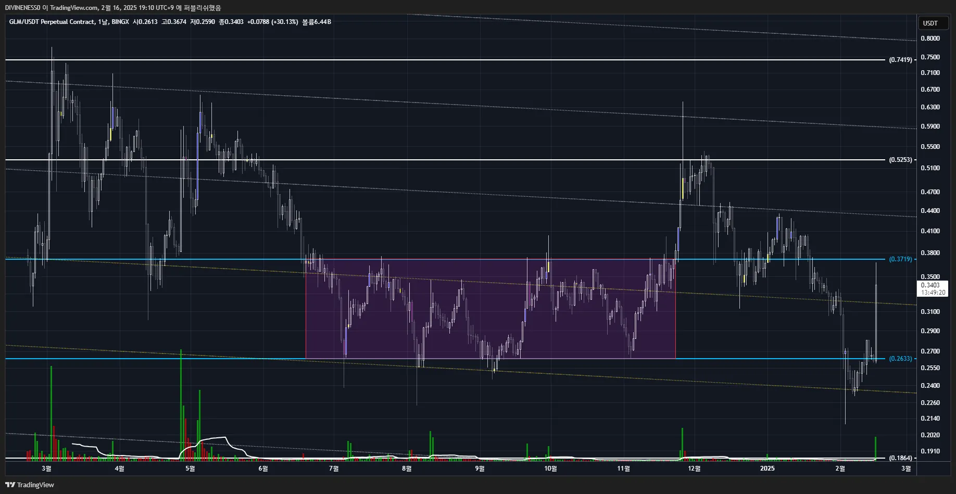Click the purple range rectangle on chart
956x494 pixels.
click(x=490, y=309)
